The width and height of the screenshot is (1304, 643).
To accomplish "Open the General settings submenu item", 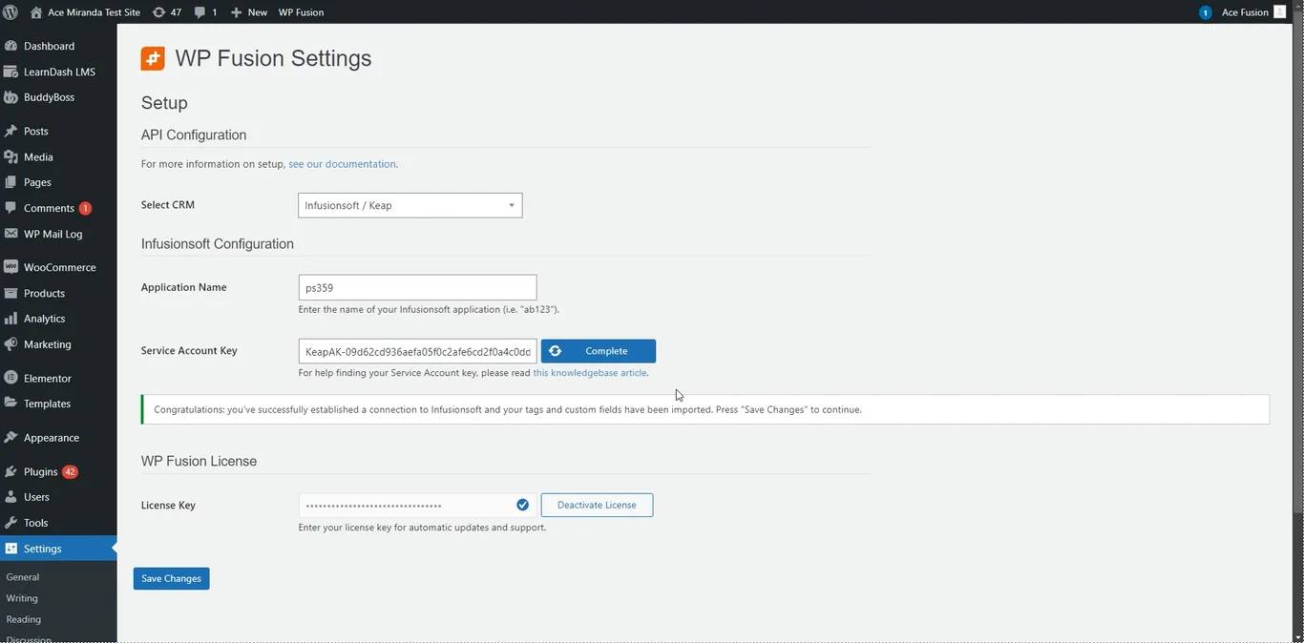I will tap(23, 577).
